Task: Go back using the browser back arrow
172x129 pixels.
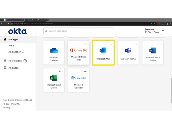Action: coord(2,24)
